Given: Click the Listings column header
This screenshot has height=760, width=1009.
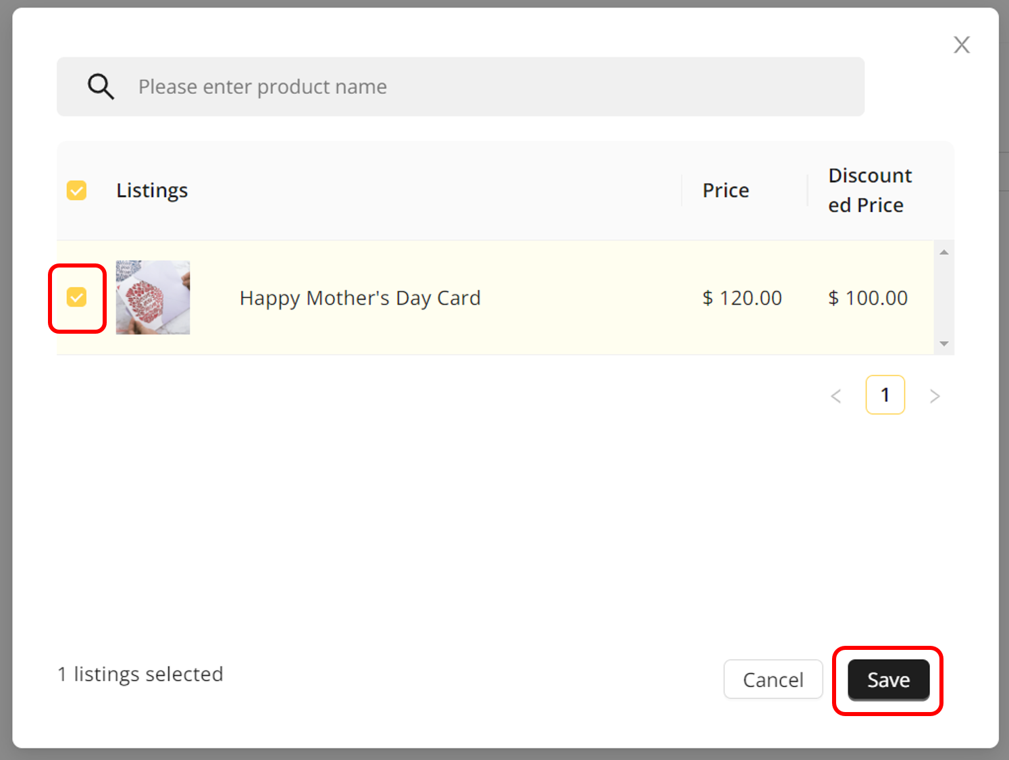Looking at the screenshot, I should (x=152, y=191).
